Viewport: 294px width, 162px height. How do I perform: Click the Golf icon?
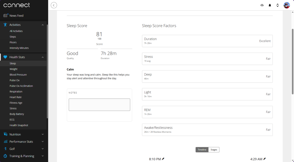[x=5, y=149]
